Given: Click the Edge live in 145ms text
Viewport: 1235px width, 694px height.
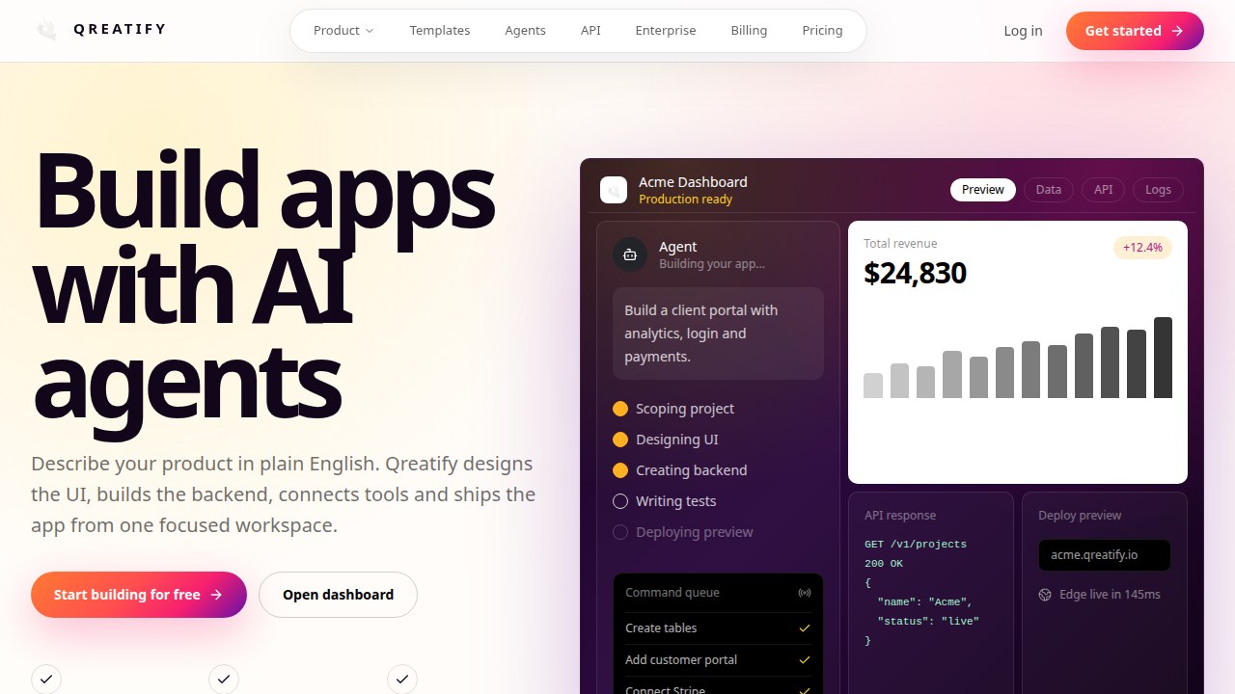Looking at the screenshot, I should click(x=1110, y=595).
